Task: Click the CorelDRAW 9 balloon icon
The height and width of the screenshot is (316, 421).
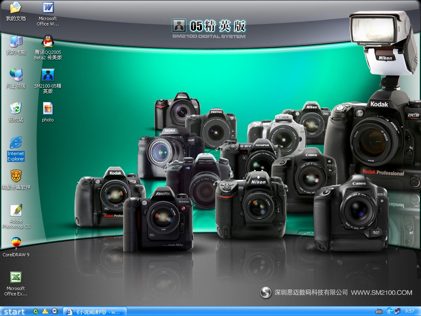Action: tap(16, 243)
